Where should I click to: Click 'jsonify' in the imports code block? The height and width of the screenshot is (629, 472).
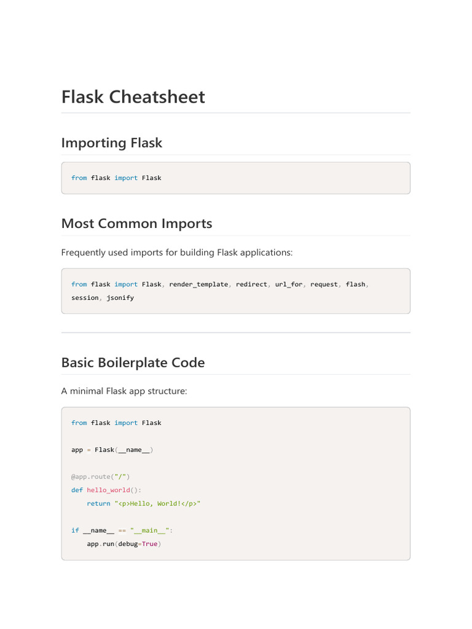120,298
